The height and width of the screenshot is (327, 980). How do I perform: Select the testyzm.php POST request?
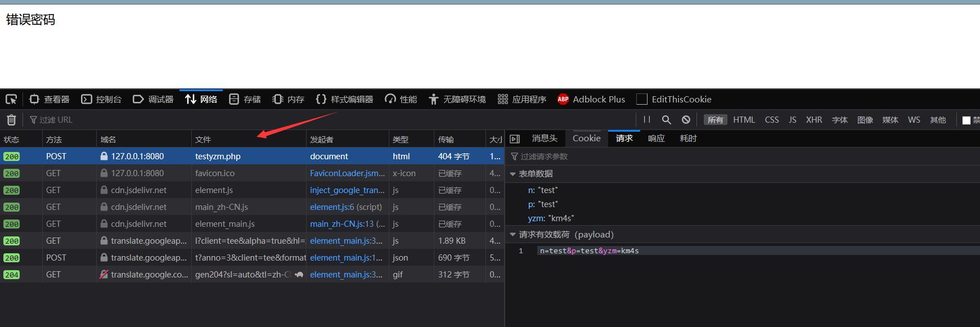pyautogui.click(x=252, y=156)
